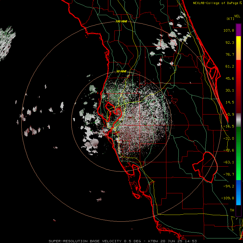The image size is (243, 243).
Task: Click the VEL legend title
Action: (237, 16)
